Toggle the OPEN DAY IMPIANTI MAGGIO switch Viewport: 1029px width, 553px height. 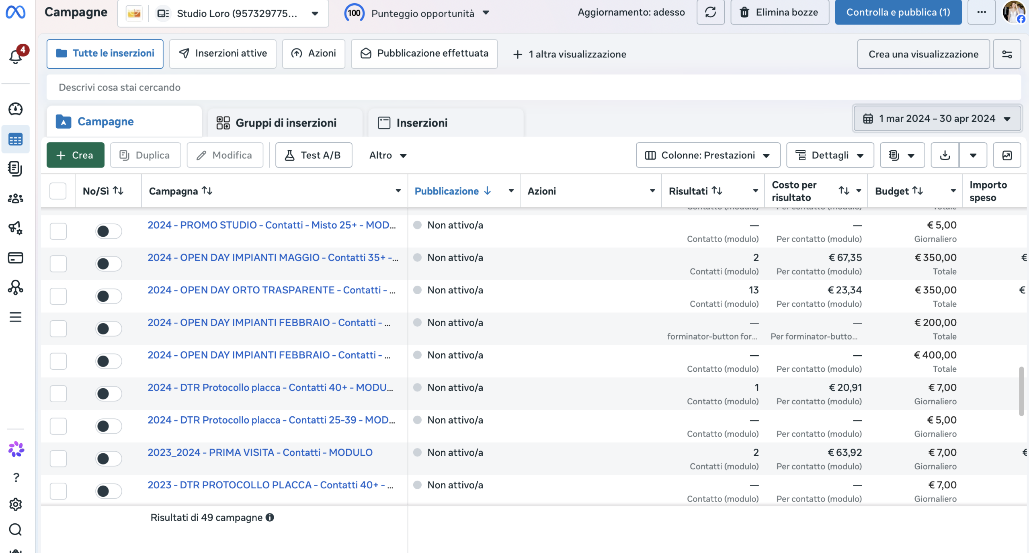click(x=109, y=264)
